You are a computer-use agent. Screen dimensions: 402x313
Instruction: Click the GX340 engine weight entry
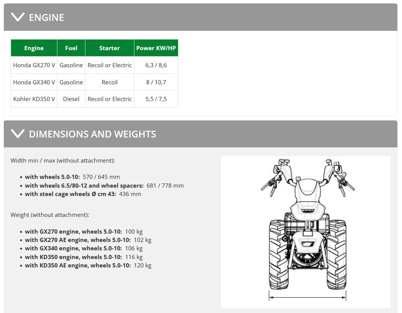coord(84,248)
